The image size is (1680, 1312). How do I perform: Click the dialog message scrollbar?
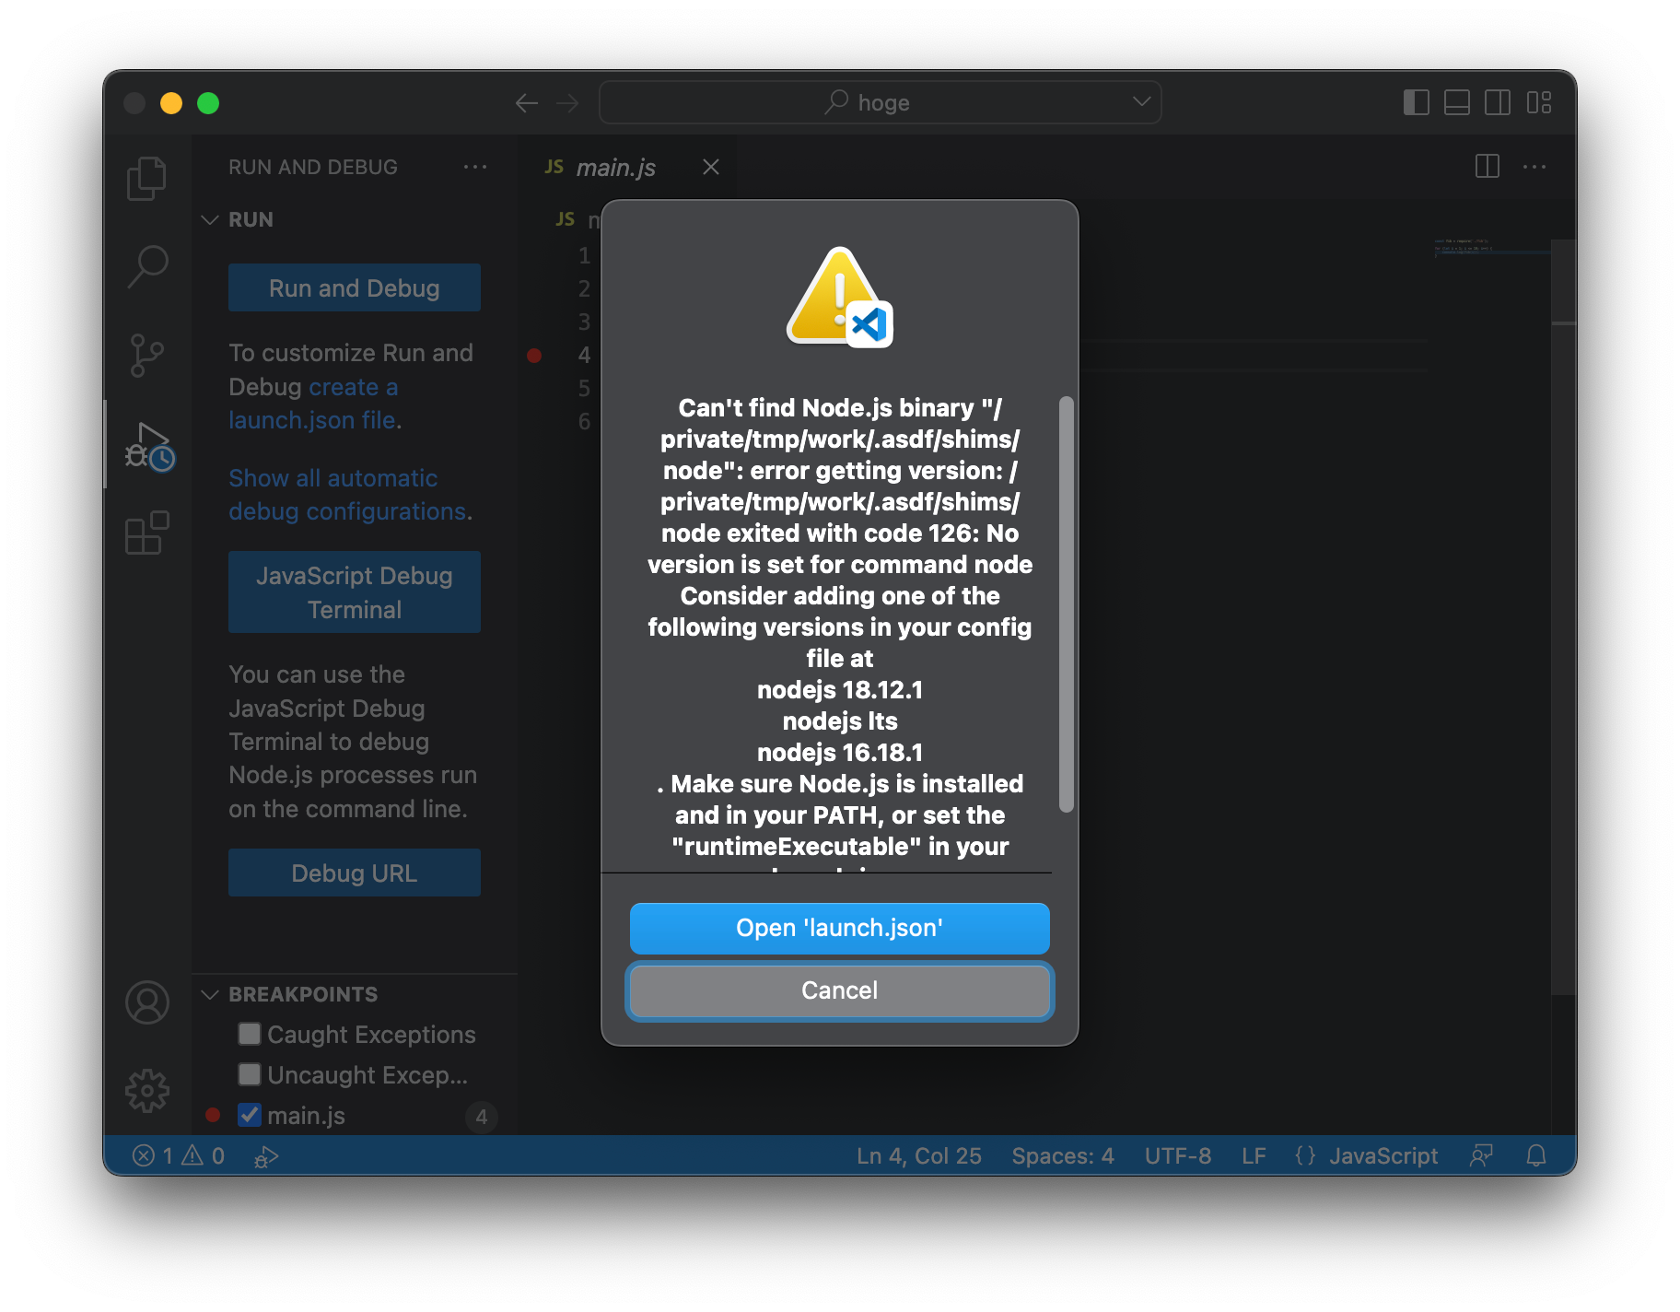click(x=1066, y=604)
